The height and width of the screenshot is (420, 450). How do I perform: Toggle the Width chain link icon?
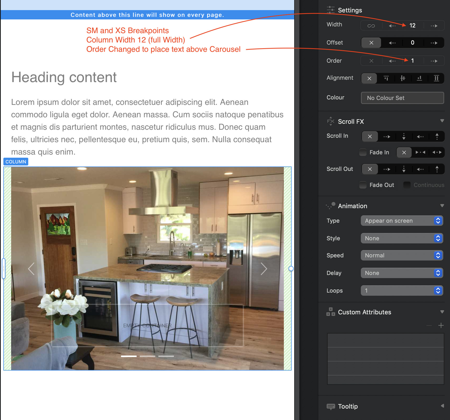click(371, 25)
